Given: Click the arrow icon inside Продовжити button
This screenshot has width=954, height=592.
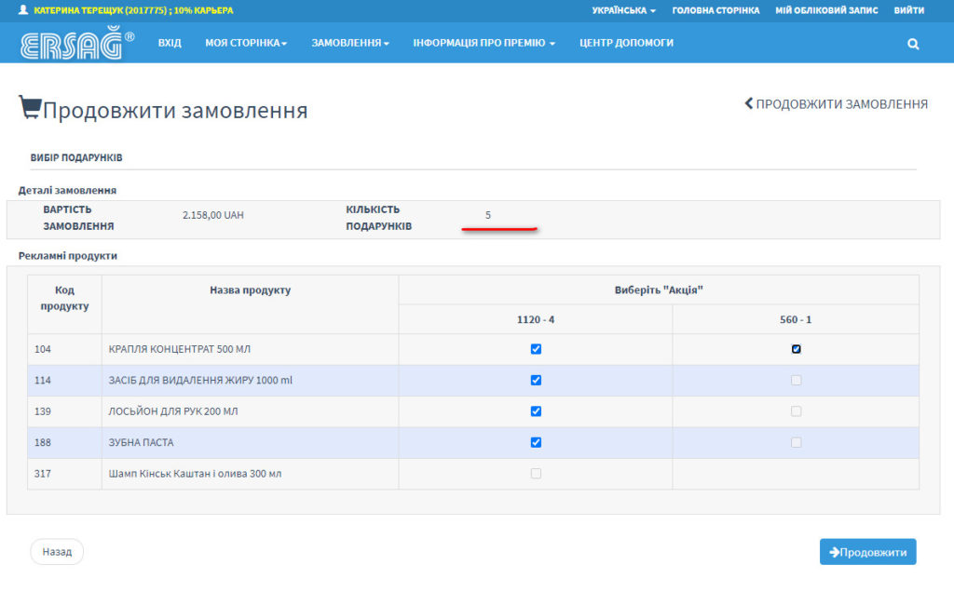Looking at the screenshot, I should coord(837,551).
